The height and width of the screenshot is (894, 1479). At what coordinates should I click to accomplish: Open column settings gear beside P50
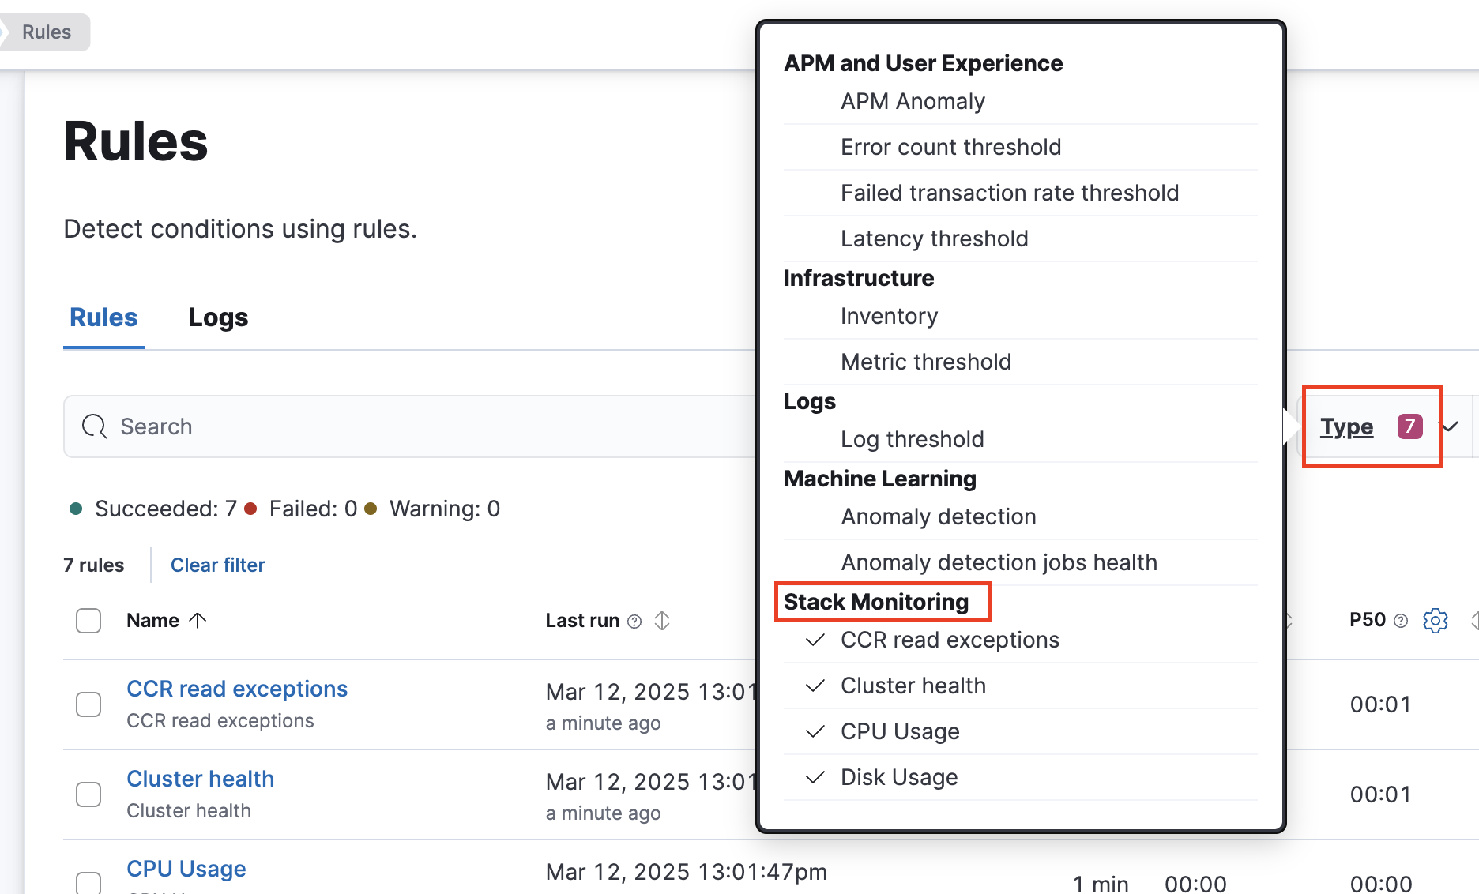[x=1436, y=621]
